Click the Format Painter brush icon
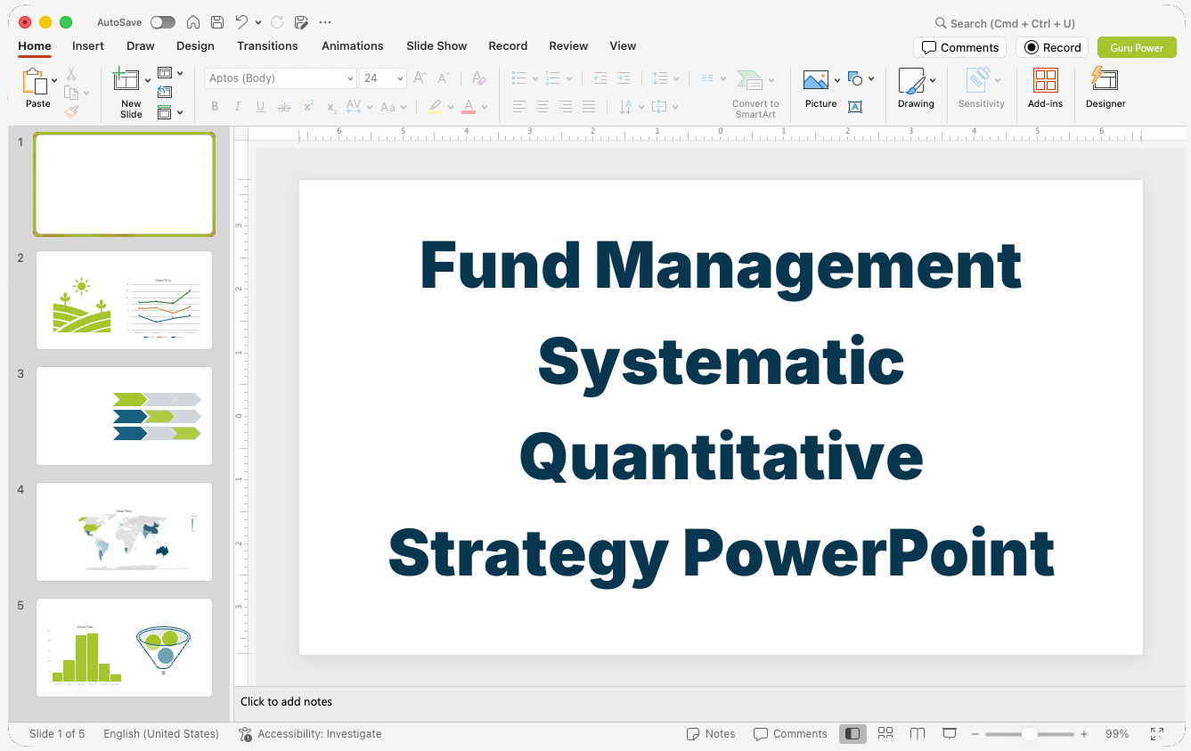This screenshot has height=751, width=1191. [71, 111]
